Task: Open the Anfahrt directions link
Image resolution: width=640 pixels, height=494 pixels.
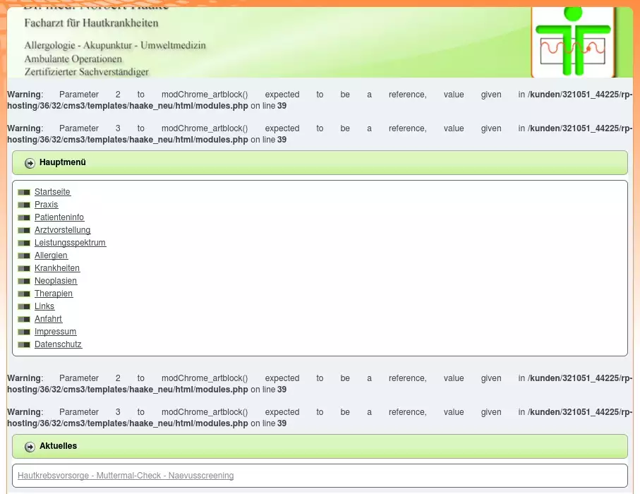Action: click(48, 319)
